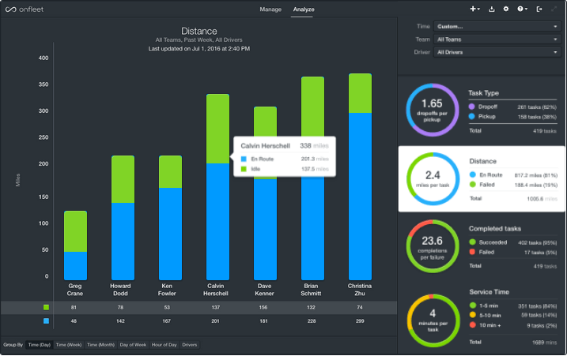Image resolution: width=567 pixels, height=356 pixels.
Task: Switch to the Manage tab
Action: [x=270, y=9]
